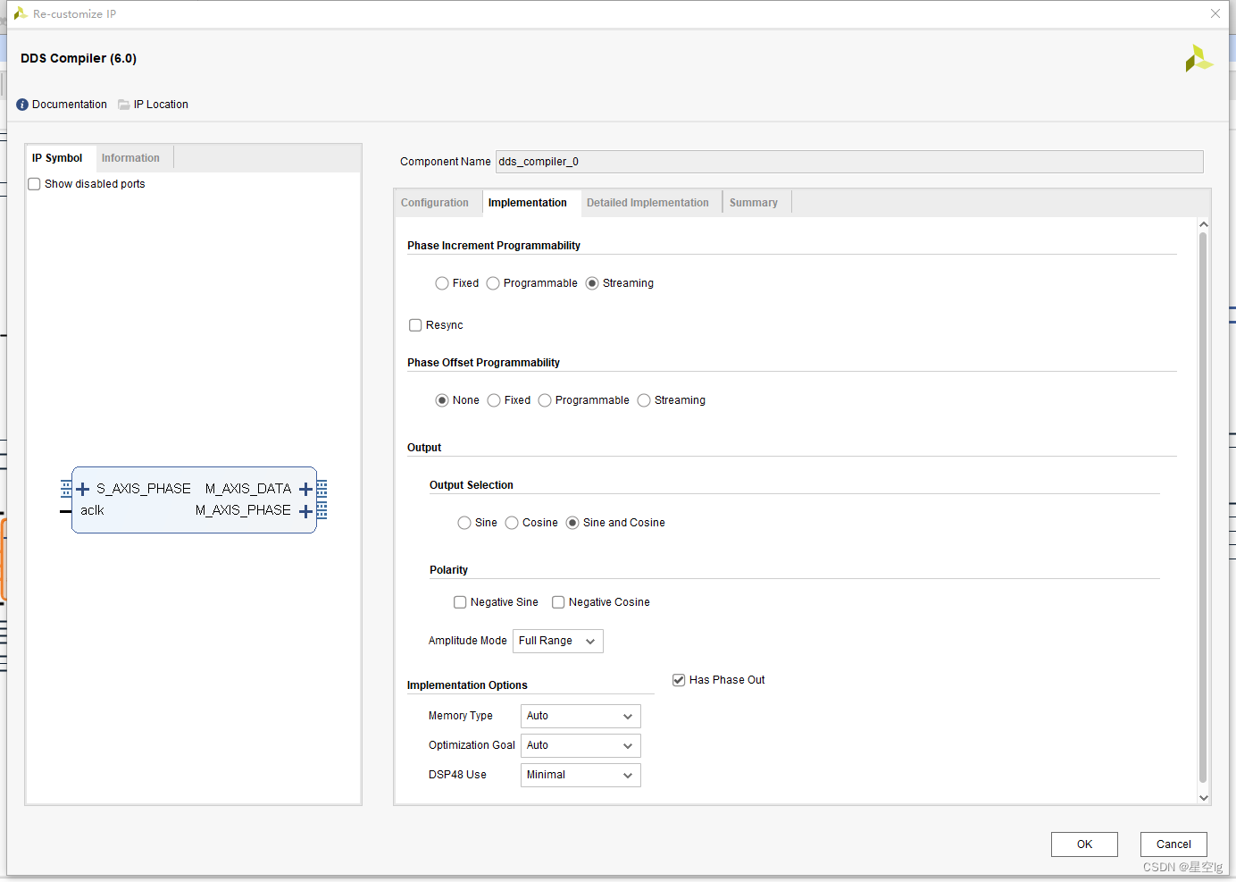Click the Cancel button
The width and height of the screenshot is (1236, 882).
[x=1173, y=844]
